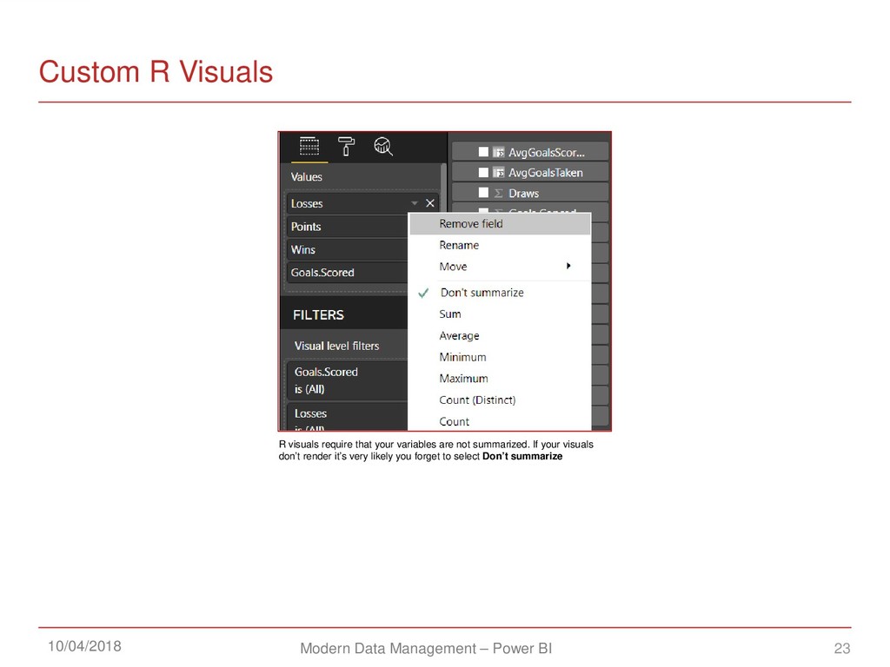Expand the Move submenu arrow
Screen dimensions: 890x667
568,266
